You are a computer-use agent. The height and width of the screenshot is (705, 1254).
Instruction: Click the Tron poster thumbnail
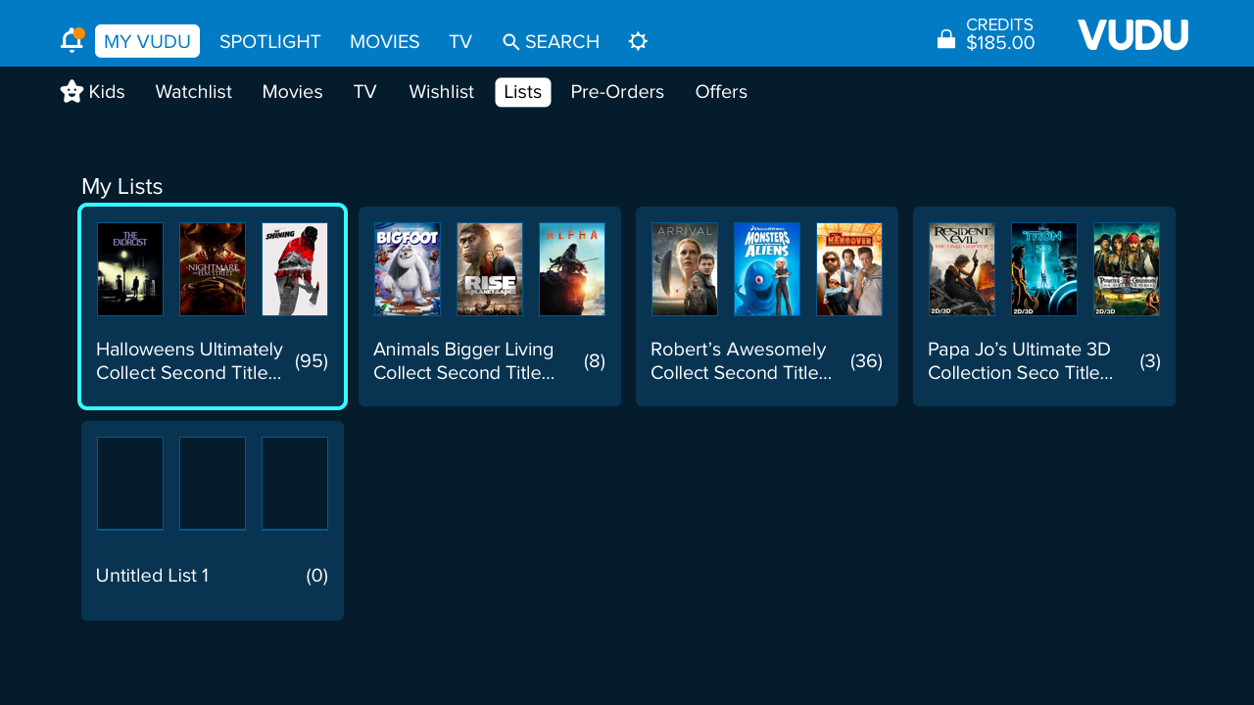(1044, 269)
